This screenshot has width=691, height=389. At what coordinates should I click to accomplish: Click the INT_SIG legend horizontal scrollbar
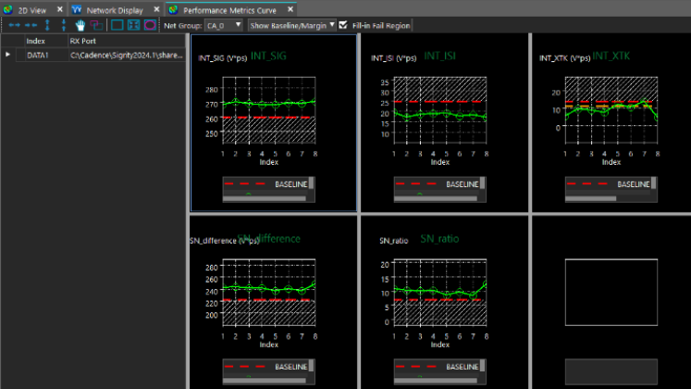[263, 196]
